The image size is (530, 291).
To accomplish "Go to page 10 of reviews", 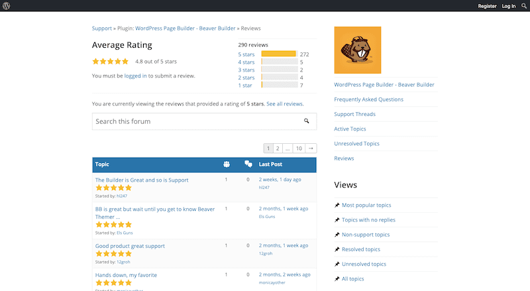I will click(x=299, y=148).
